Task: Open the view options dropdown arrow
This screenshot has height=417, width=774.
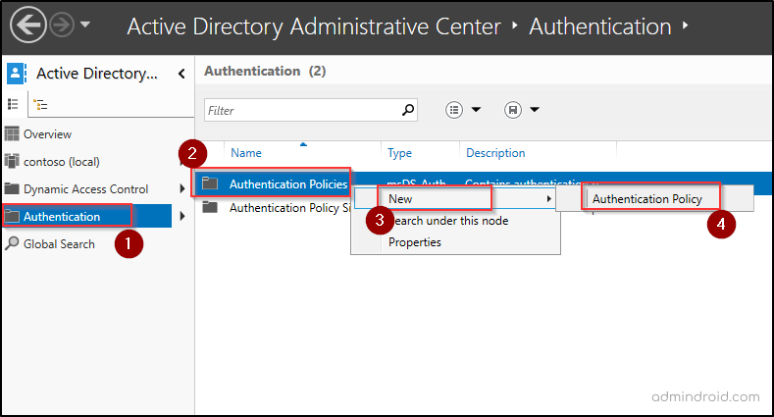Action: pos(476,110)
